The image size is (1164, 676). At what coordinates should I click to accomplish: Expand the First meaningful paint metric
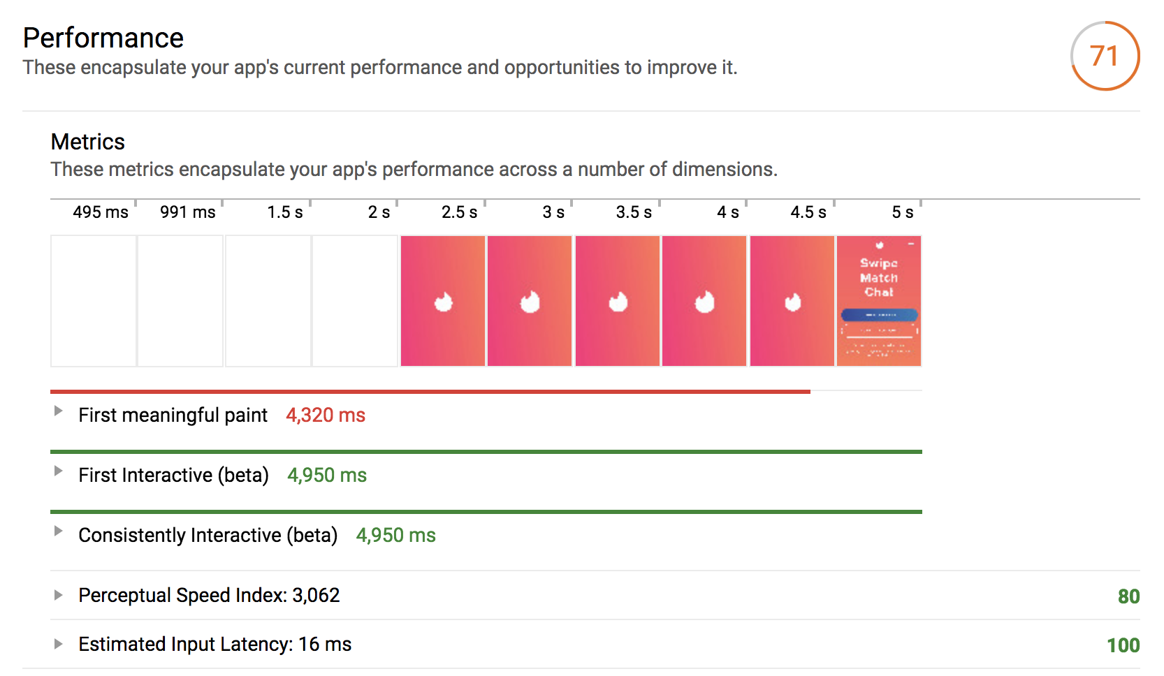coord(59,411)
